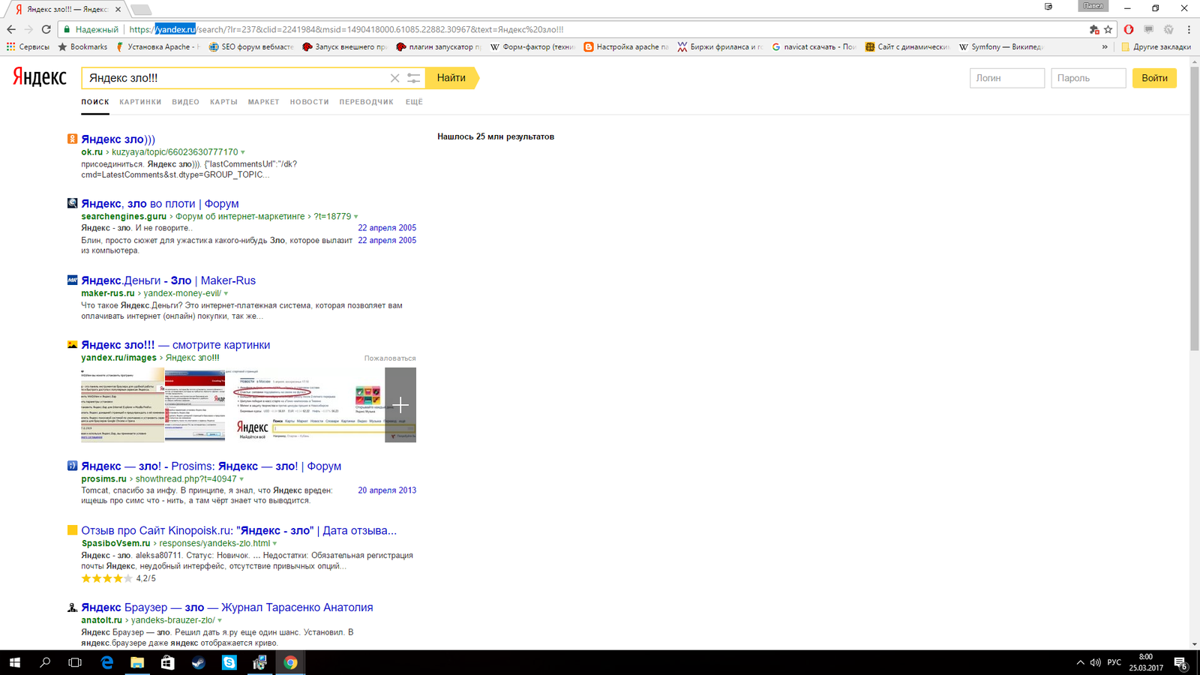Viewport: 1200px width, 675px height.
Task: Launch Edge from the taskbar
Action: [106, 662]
